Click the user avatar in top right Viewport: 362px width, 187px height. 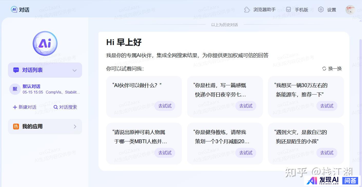pyautogui.click(x=350, y=10)
